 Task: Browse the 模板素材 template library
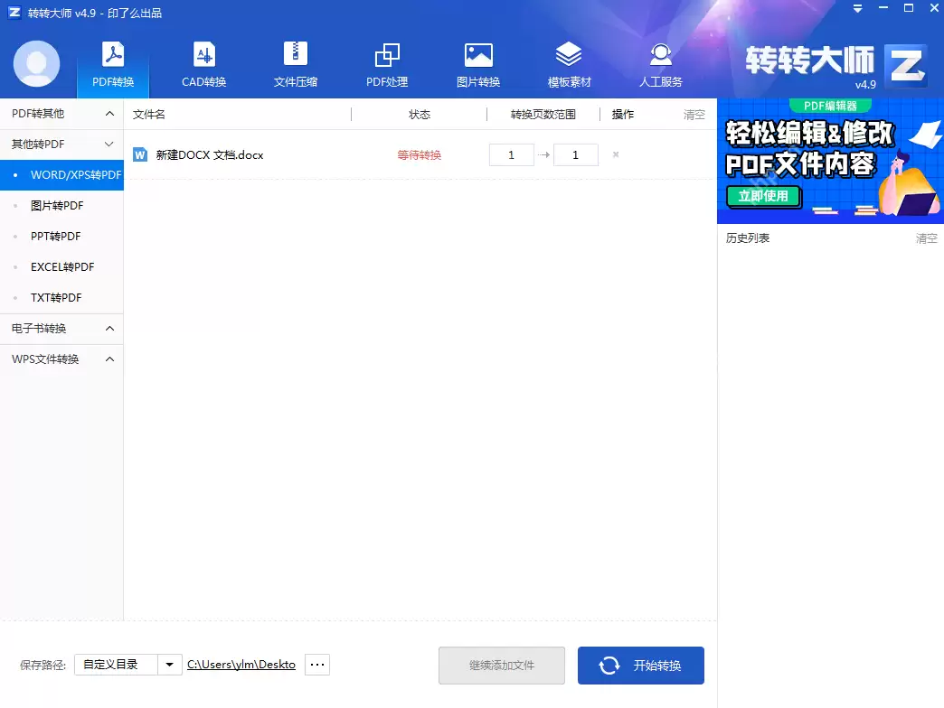coord(569,63)
